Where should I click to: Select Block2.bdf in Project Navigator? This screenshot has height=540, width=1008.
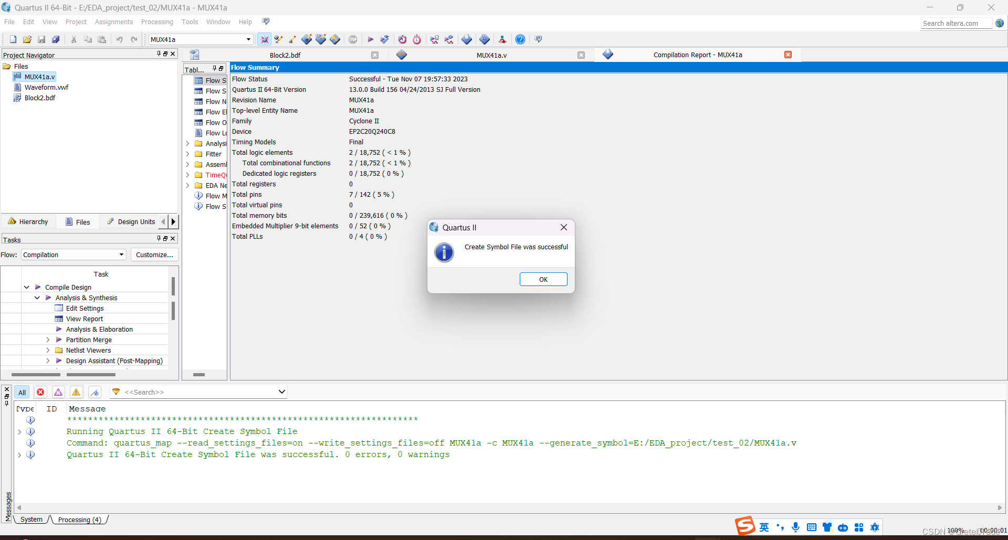coord(40,98)
